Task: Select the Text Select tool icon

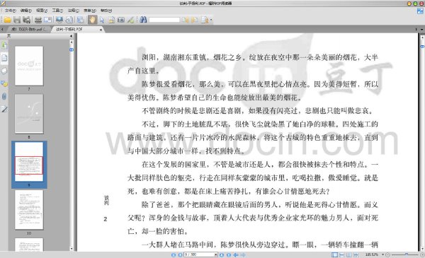Action: [x=111, y=20]
